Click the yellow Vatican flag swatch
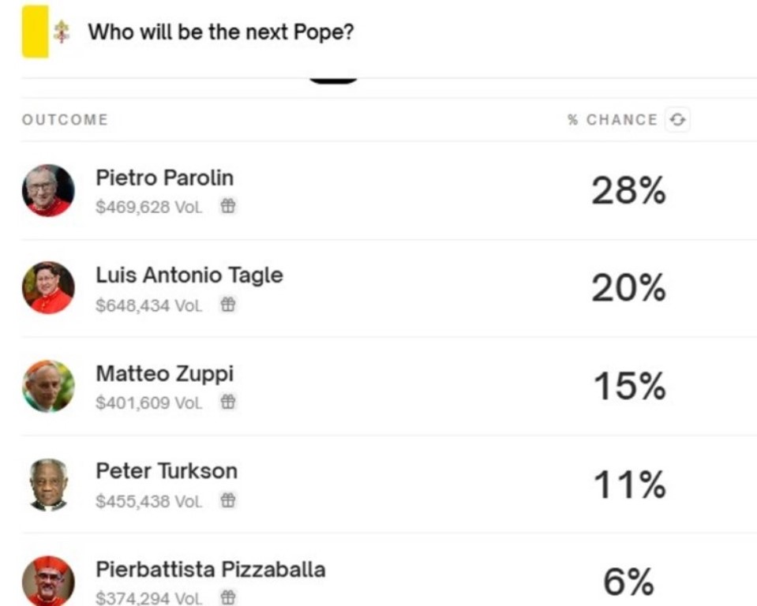Image resolution: width=757 pixels, height=606 pixels. click(x=35, y=32)
